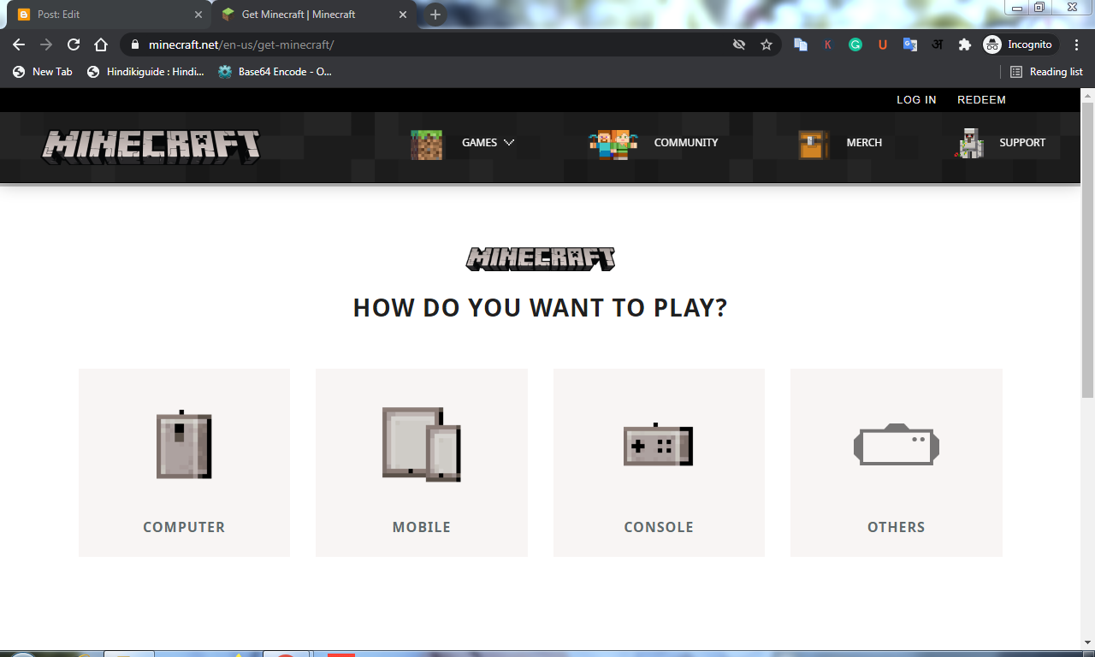
Task: Click the K extension icon in toolbar
Action: (828, 44)
